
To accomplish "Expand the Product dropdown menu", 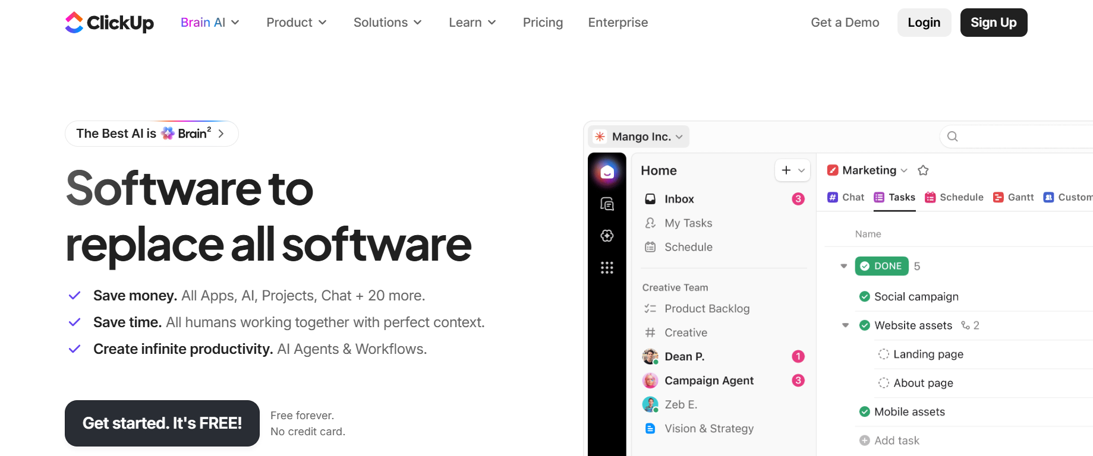I will (x=297, y=23).
